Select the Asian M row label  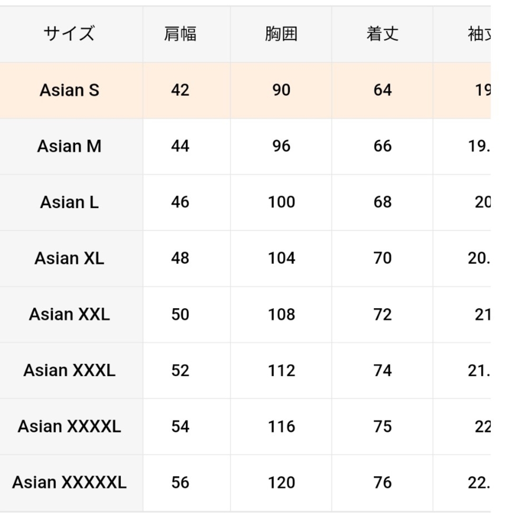[x=69, y=146]
